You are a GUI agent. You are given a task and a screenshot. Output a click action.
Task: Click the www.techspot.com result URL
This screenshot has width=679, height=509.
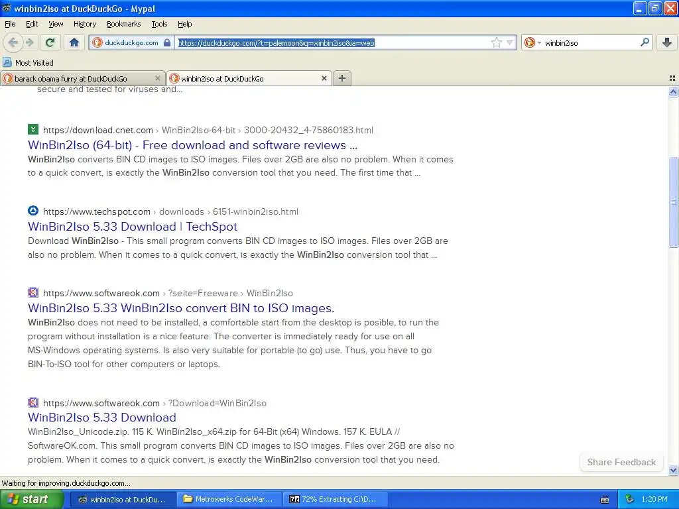pyautogui.click(x=170, y=211)
